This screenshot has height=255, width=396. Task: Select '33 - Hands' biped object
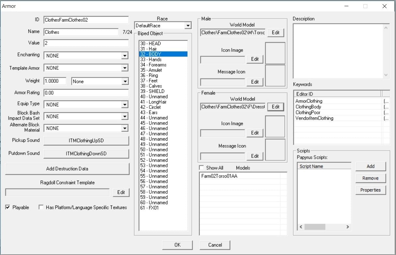[163, 59]
